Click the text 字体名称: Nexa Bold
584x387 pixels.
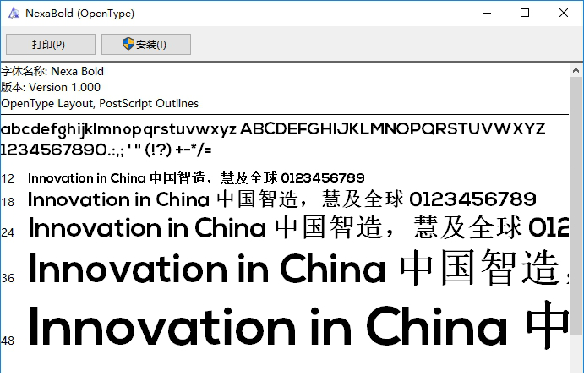point(52,71)
